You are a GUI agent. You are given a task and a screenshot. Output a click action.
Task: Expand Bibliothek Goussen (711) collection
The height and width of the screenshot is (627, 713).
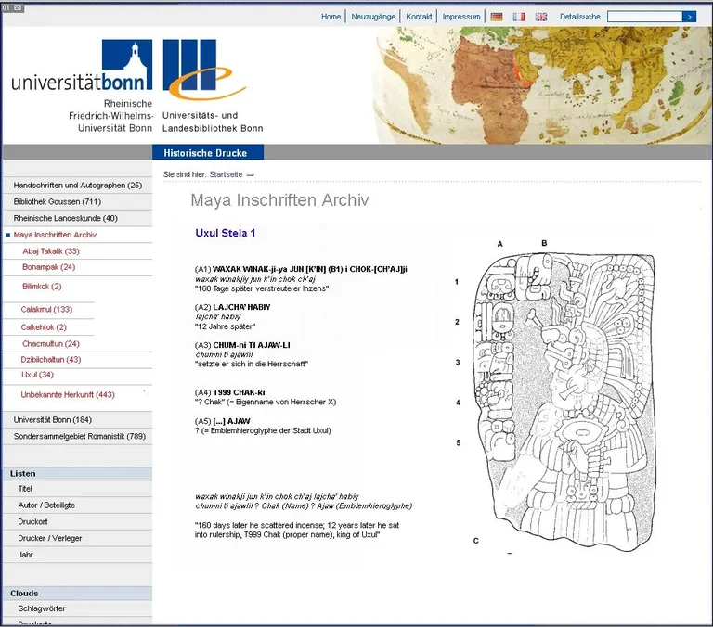tap(58, 202)
